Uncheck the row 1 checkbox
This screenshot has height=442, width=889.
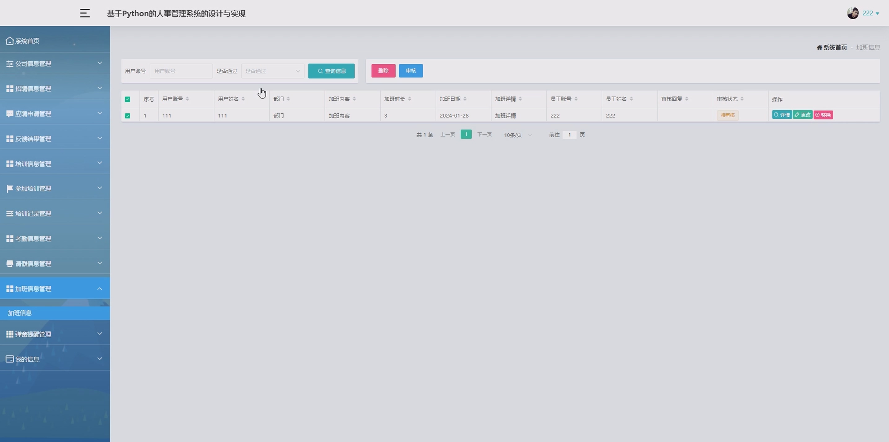[128, 116]
